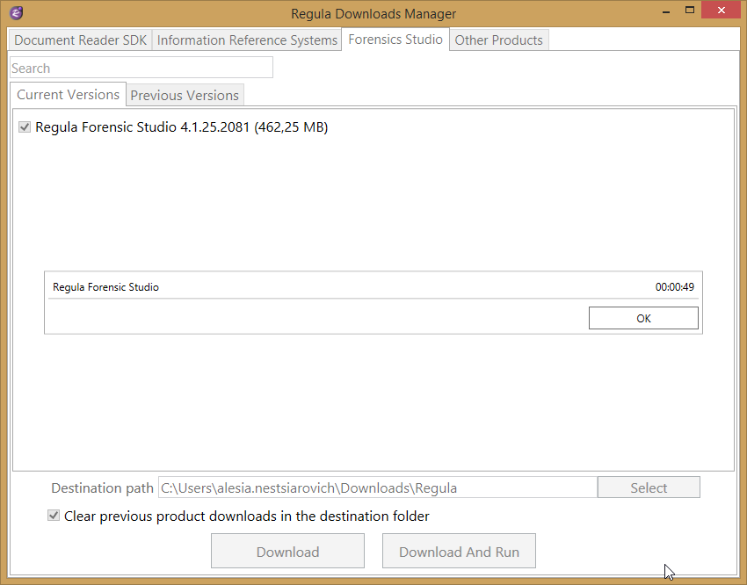Viewport: 747px width, 585px height.
Task: Click the 00:00:49 elapsed time readout
Action: (674, 287)
